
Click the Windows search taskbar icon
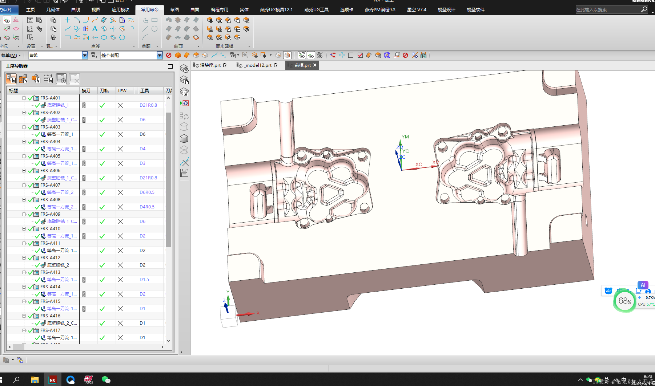coord(16,380)
